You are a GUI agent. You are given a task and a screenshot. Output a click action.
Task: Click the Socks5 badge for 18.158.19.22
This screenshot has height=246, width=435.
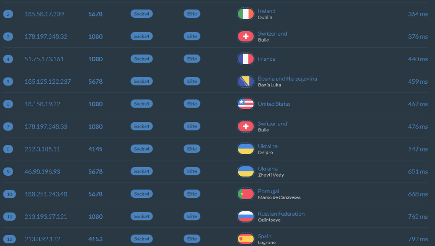[141, 104]
